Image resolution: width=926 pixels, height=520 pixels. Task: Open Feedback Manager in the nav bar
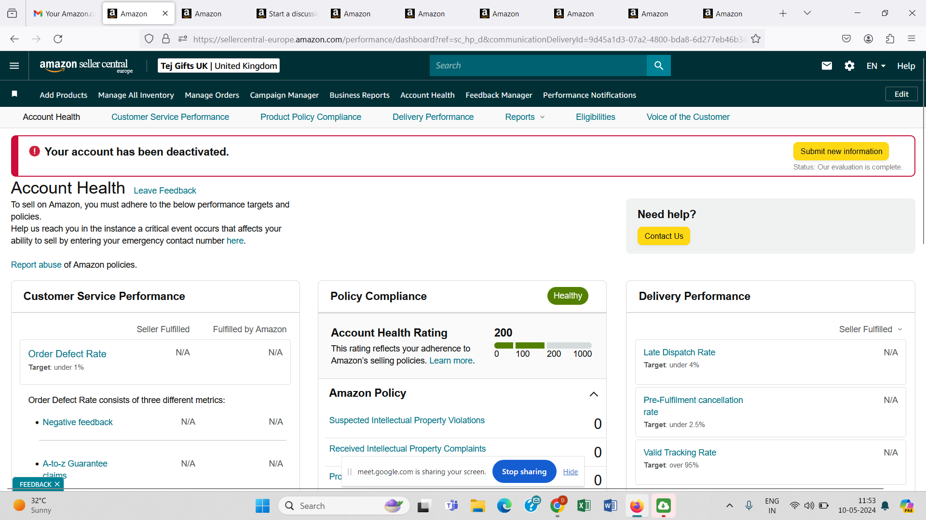pos(499,95)
